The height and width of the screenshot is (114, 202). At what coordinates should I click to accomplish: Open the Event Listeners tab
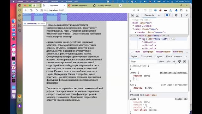click(174, 56)
